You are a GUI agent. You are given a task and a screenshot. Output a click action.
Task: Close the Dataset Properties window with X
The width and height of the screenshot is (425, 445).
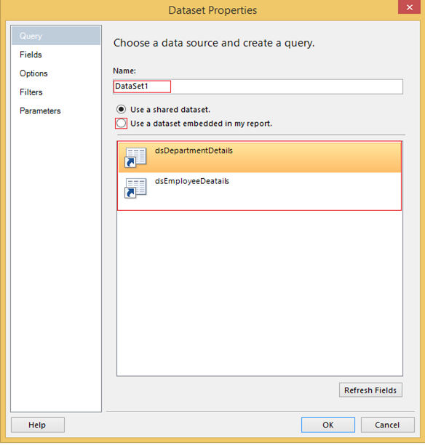point(409,7)
